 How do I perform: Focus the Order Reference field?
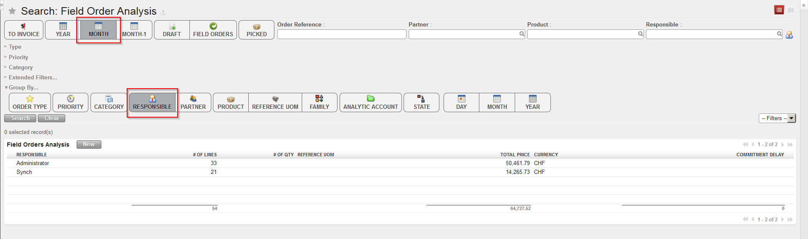[x=342, y=34]
